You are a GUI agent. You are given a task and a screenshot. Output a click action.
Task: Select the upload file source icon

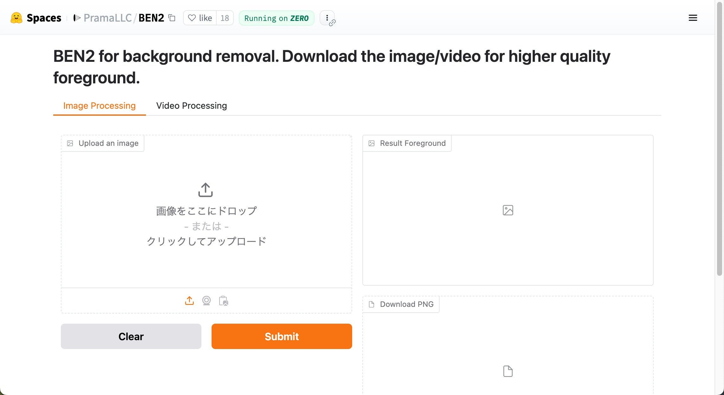pos(189,301)
